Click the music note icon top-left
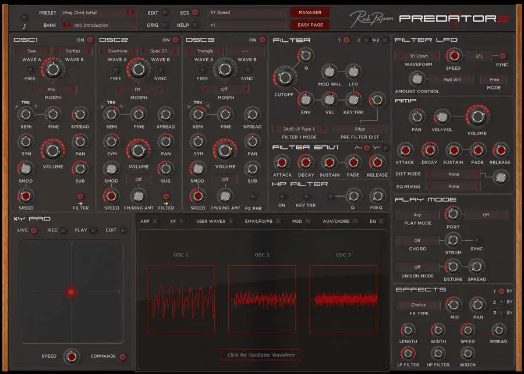The width and height of the screenshot is (524, 374). pos(24,26)
